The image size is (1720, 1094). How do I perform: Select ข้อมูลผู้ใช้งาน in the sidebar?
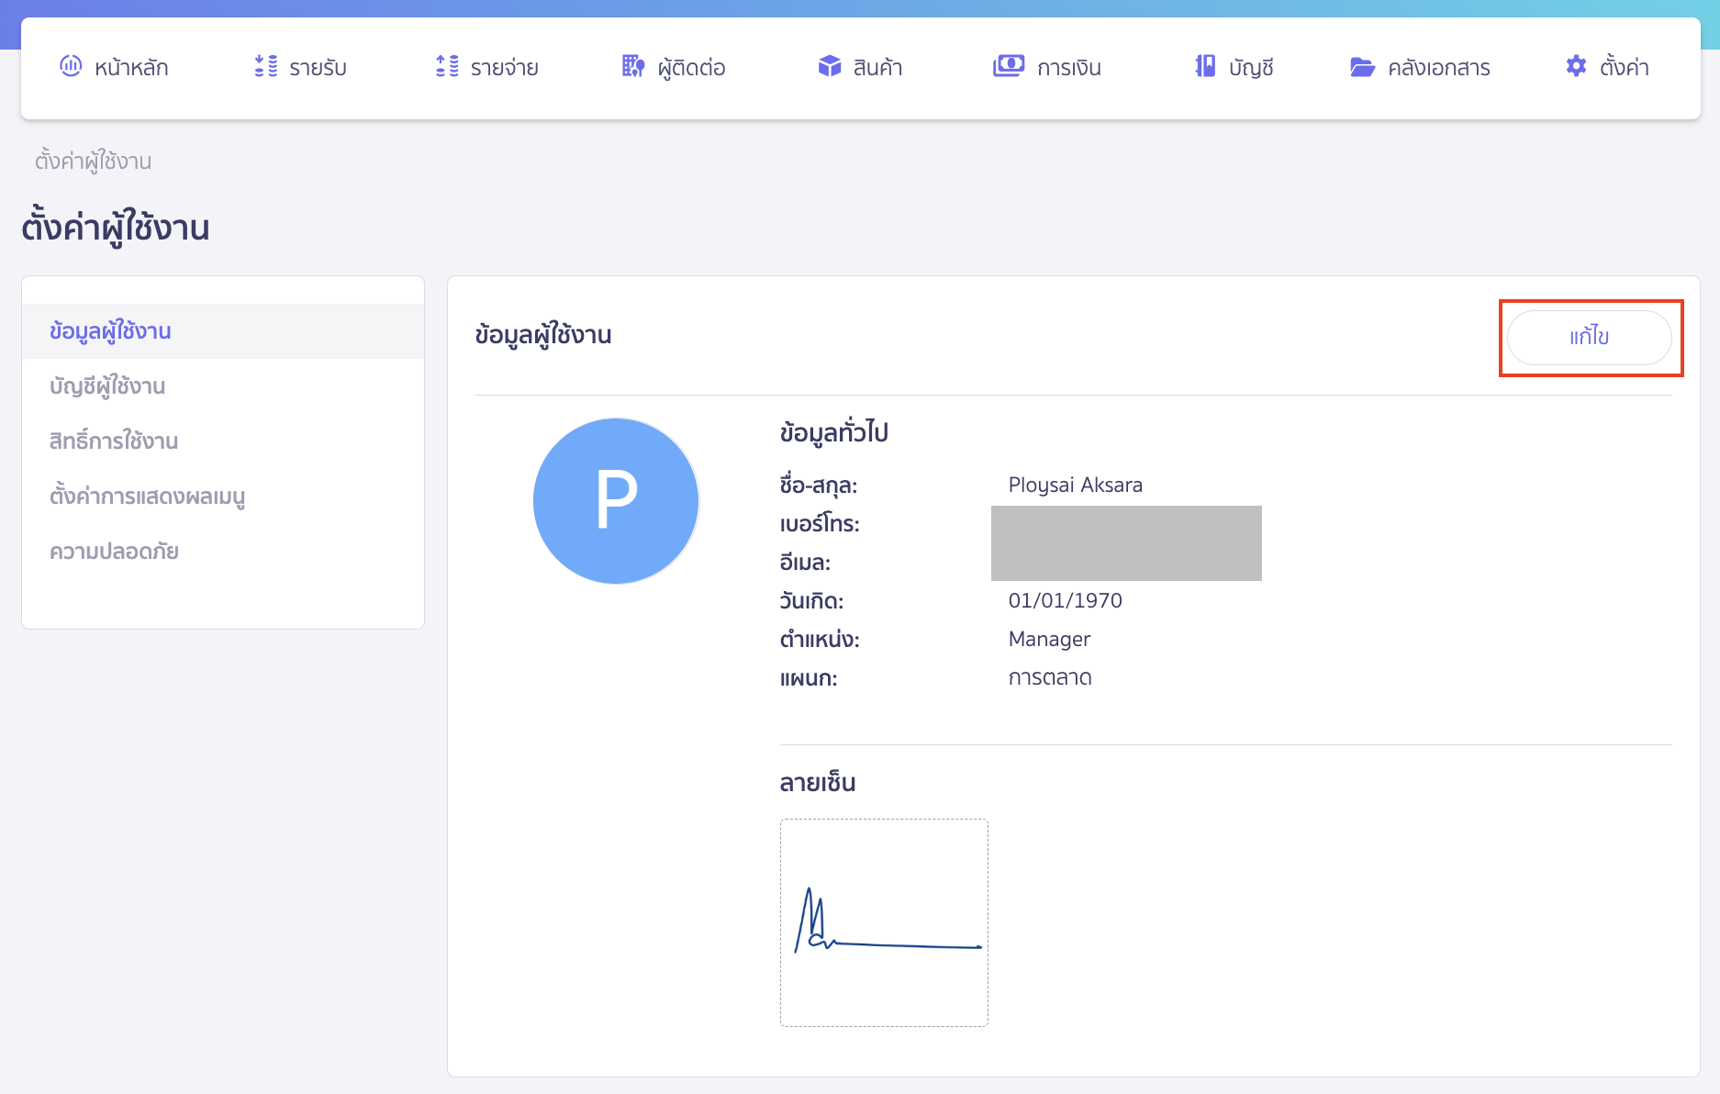pyautogui.click(x=110, y=331)
